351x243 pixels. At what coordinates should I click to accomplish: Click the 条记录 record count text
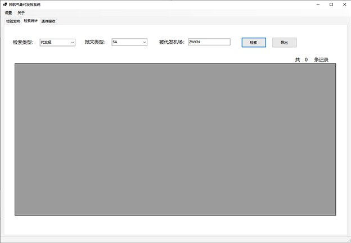[x=321, y=59]
